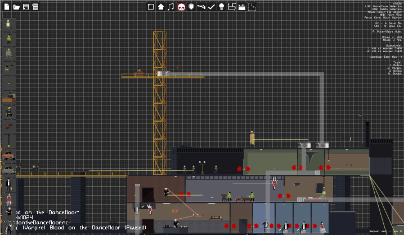Select the yellow-coat character on the rooftop
The image size is (404, 235).
point(252,138)
